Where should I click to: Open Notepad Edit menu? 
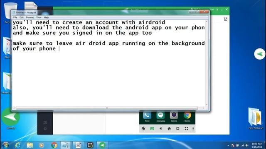pos(21,17)
